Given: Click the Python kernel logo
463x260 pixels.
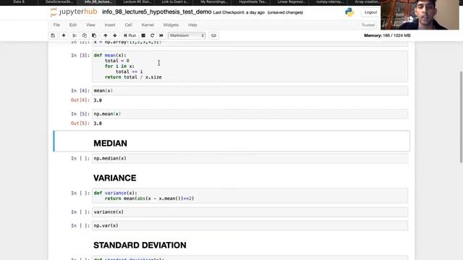Looking at the screenshot, I should point(349,12).
